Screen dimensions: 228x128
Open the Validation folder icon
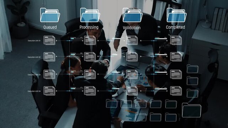133,15
